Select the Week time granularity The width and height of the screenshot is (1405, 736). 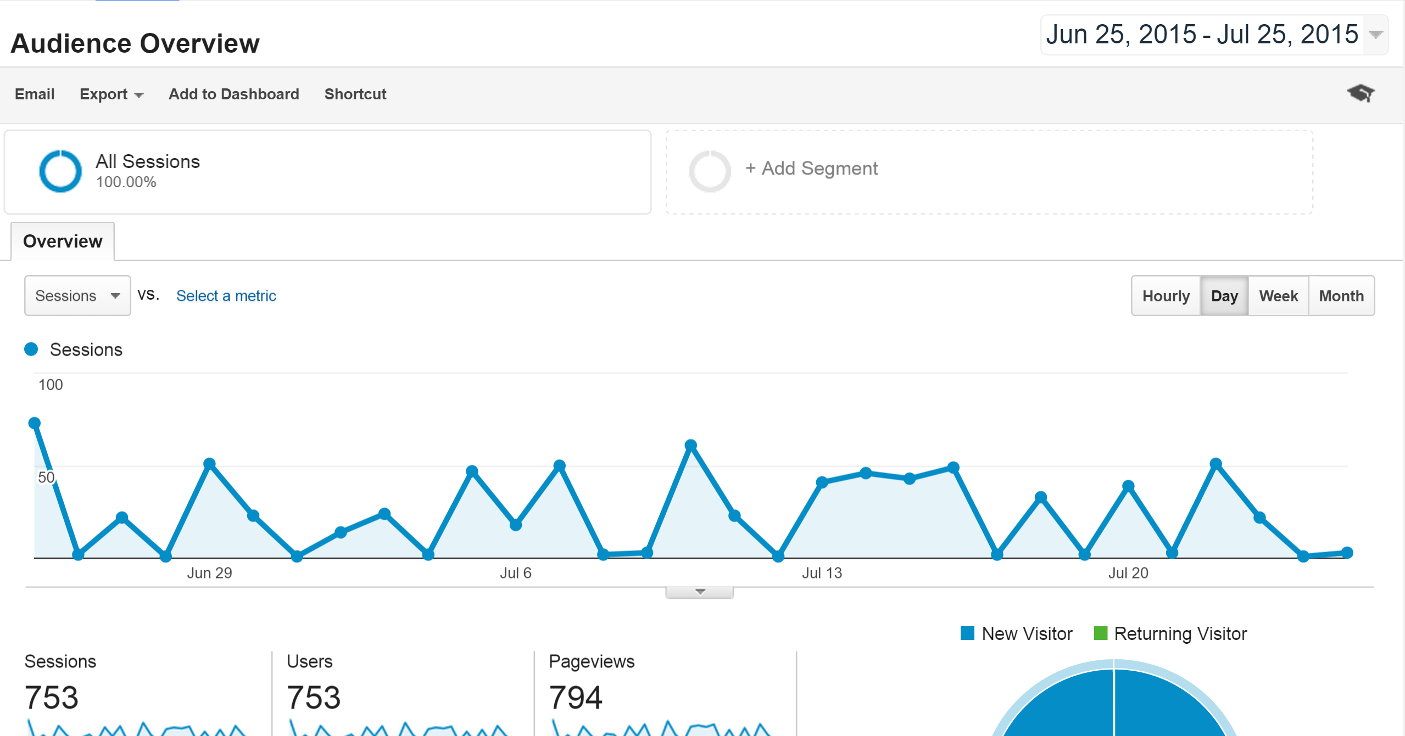click(1278, 296)
